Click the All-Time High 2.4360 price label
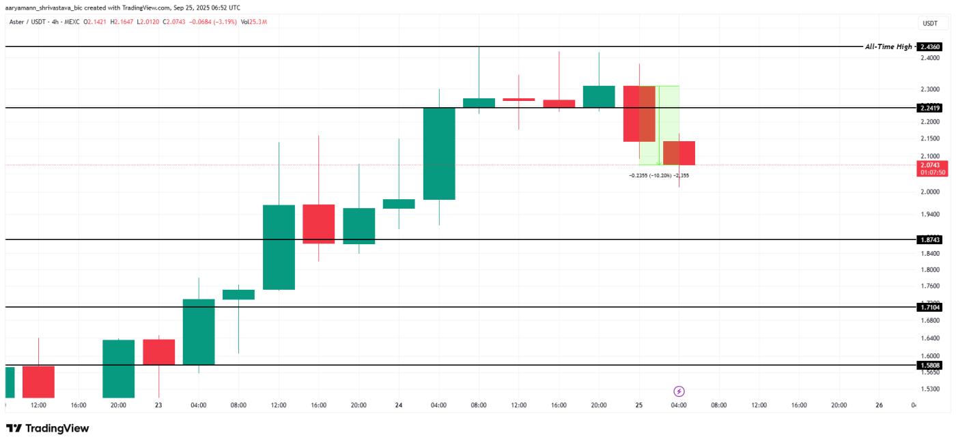The image size is (956, 444). click(930, 46)
